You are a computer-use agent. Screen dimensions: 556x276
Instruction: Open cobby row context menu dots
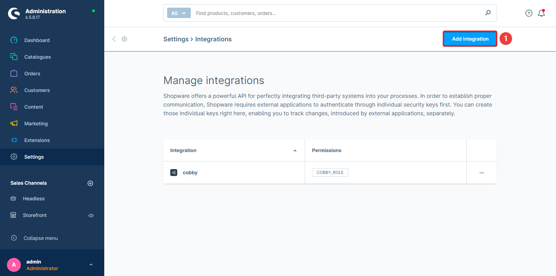(x=482, y=173)
